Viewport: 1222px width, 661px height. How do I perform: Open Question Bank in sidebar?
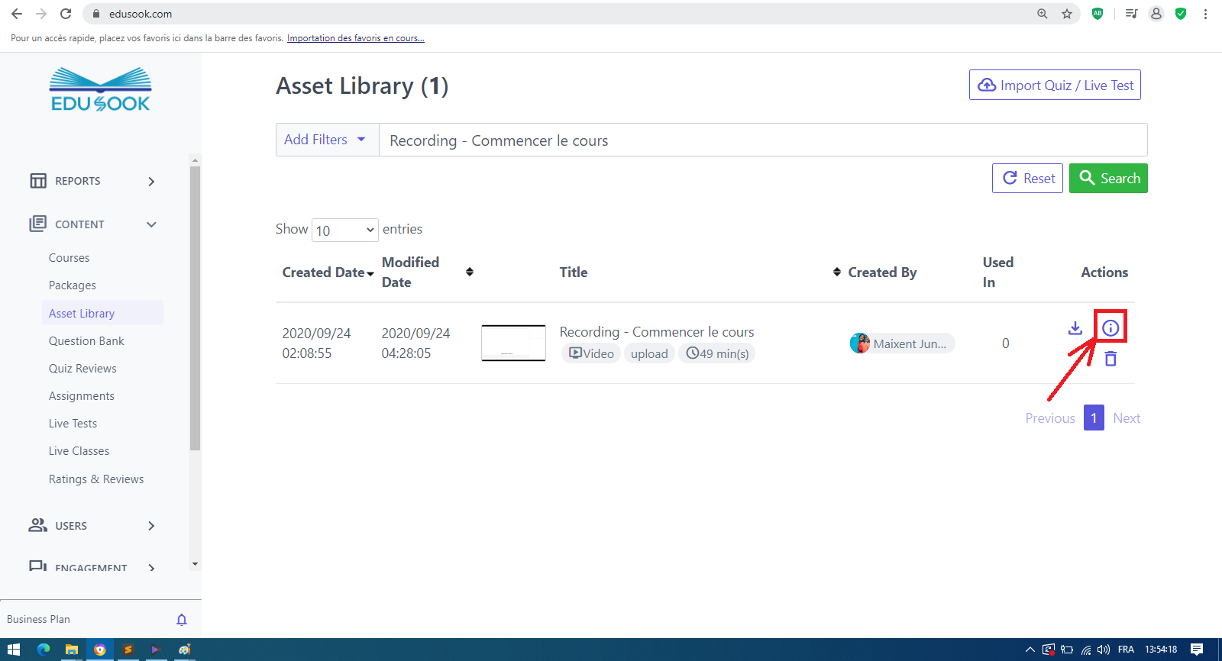pos(86,341)
